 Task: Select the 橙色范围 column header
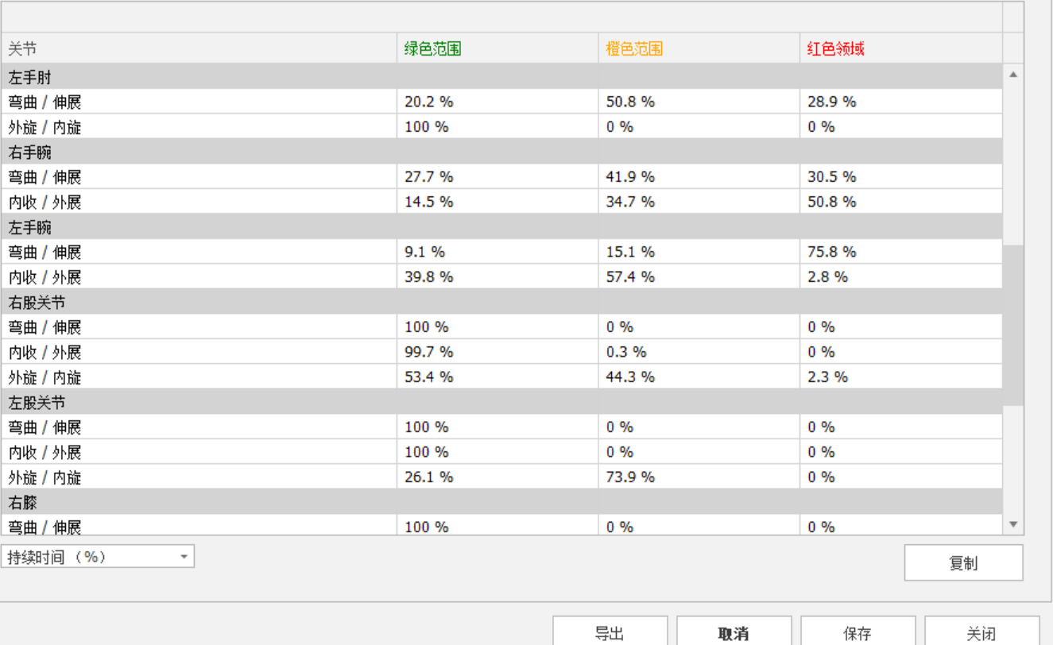(634, 48)
